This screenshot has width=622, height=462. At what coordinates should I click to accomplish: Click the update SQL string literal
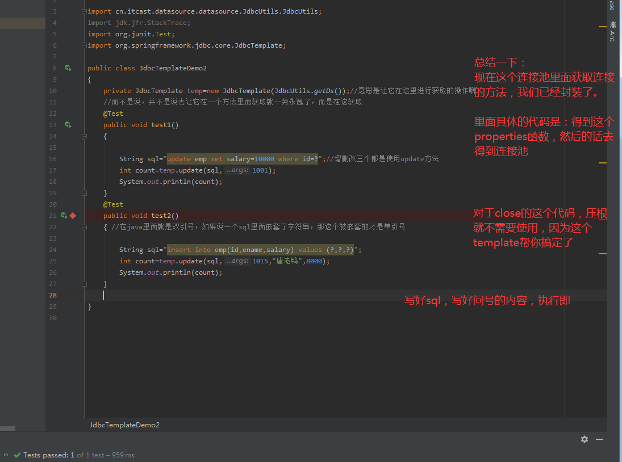pyautogui.click(x=243, y=159)
